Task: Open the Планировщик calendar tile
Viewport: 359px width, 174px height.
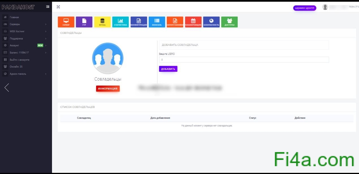Action: pyautogui.click(x=193, y=22)
